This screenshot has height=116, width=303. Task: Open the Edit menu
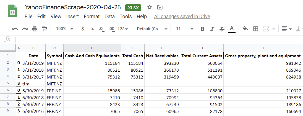pyautogui.click(x=41, y=17)
